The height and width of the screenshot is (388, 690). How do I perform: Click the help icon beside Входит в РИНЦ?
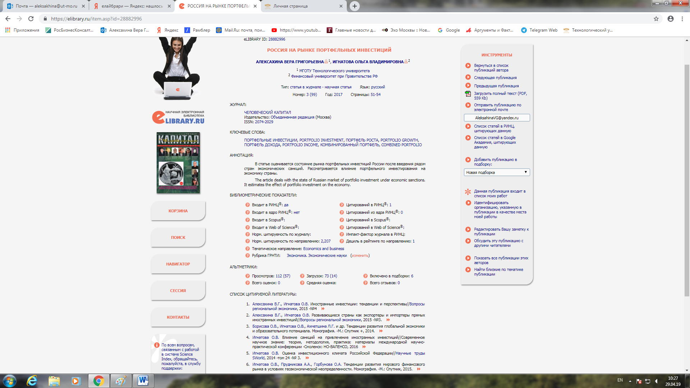[247, 205]
